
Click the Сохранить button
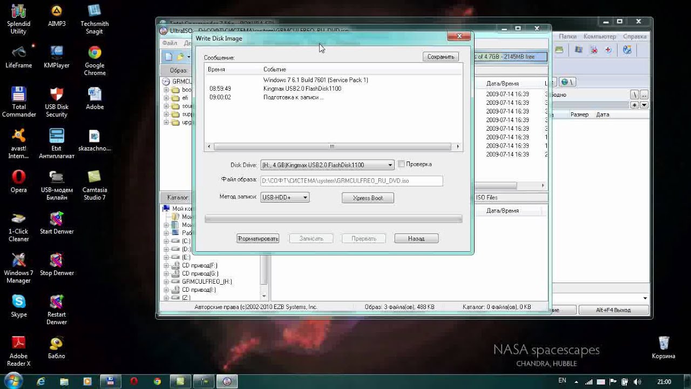(441, 57)
